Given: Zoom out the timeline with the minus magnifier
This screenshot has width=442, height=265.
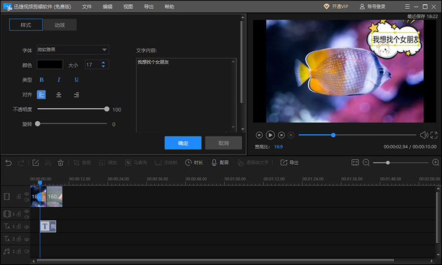Looking at the screenshot, I should point(366,163).
